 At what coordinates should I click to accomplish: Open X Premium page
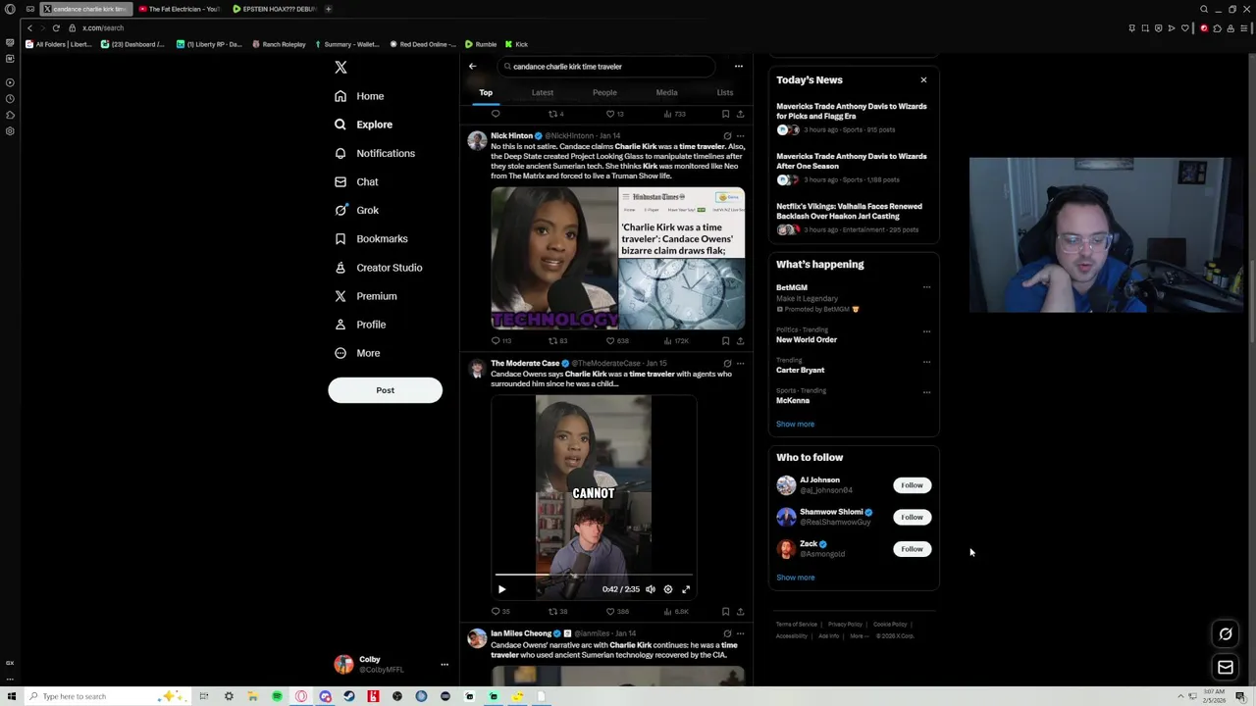(366, 295)
